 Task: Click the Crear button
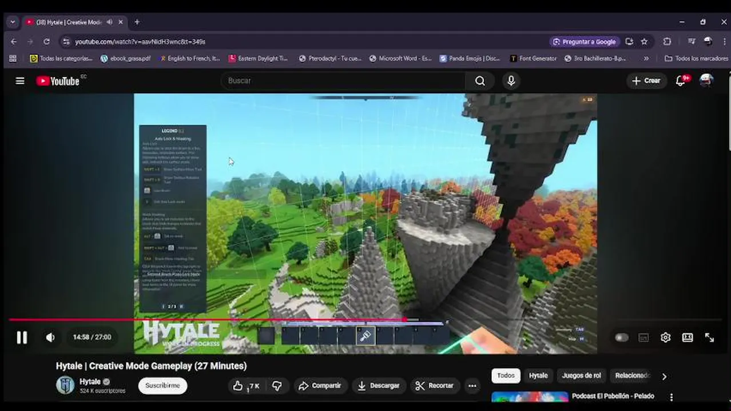pos(646,80)
